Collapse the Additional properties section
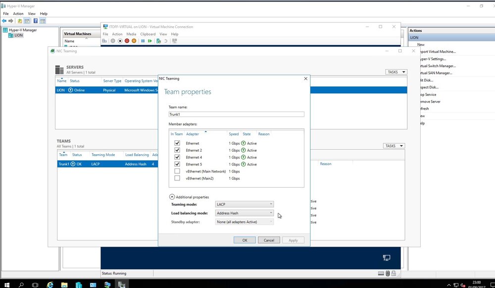The height and width of the screenshot is (288, 495). [172, 197]
